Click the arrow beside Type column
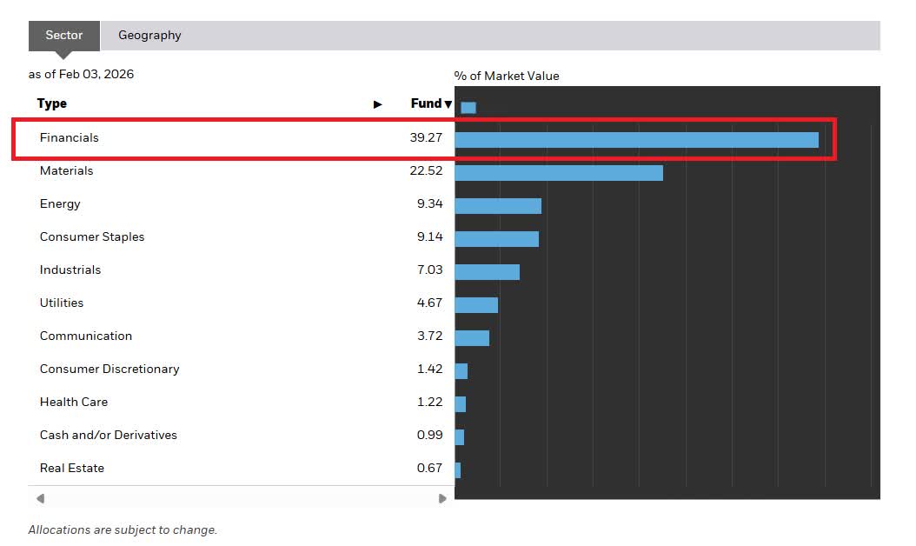The height and width of the screenshot is (546, 916). pyautogui.click(x=377, y=104)
